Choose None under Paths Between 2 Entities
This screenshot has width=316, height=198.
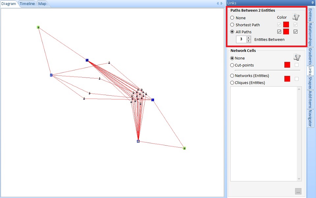pos(232,18)
